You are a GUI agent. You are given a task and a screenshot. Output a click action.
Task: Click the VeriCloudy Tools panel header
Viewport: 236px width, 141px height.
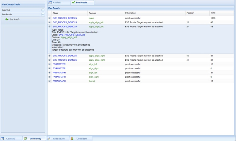coord(23,4)
